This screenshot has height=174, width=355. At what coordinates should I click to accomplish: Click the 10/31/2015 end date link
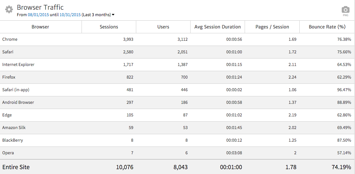(x=70, y=15)
